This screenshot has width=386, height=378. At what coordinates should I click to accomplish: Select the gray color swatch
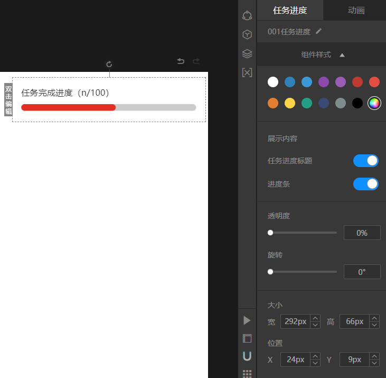[341, 103]
